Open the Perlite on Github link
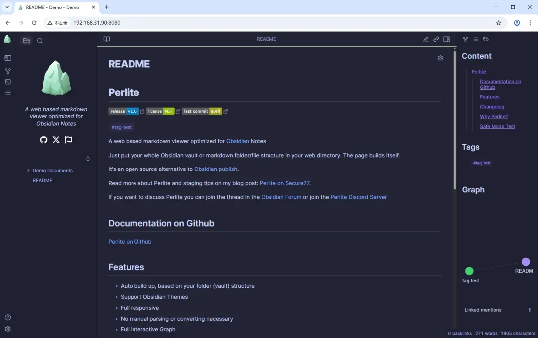The height and width of the screenshot is (338, 538). [x=130, y=242]
